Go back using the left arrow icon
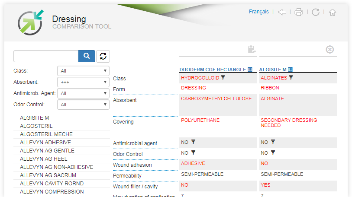 [282, 12]
